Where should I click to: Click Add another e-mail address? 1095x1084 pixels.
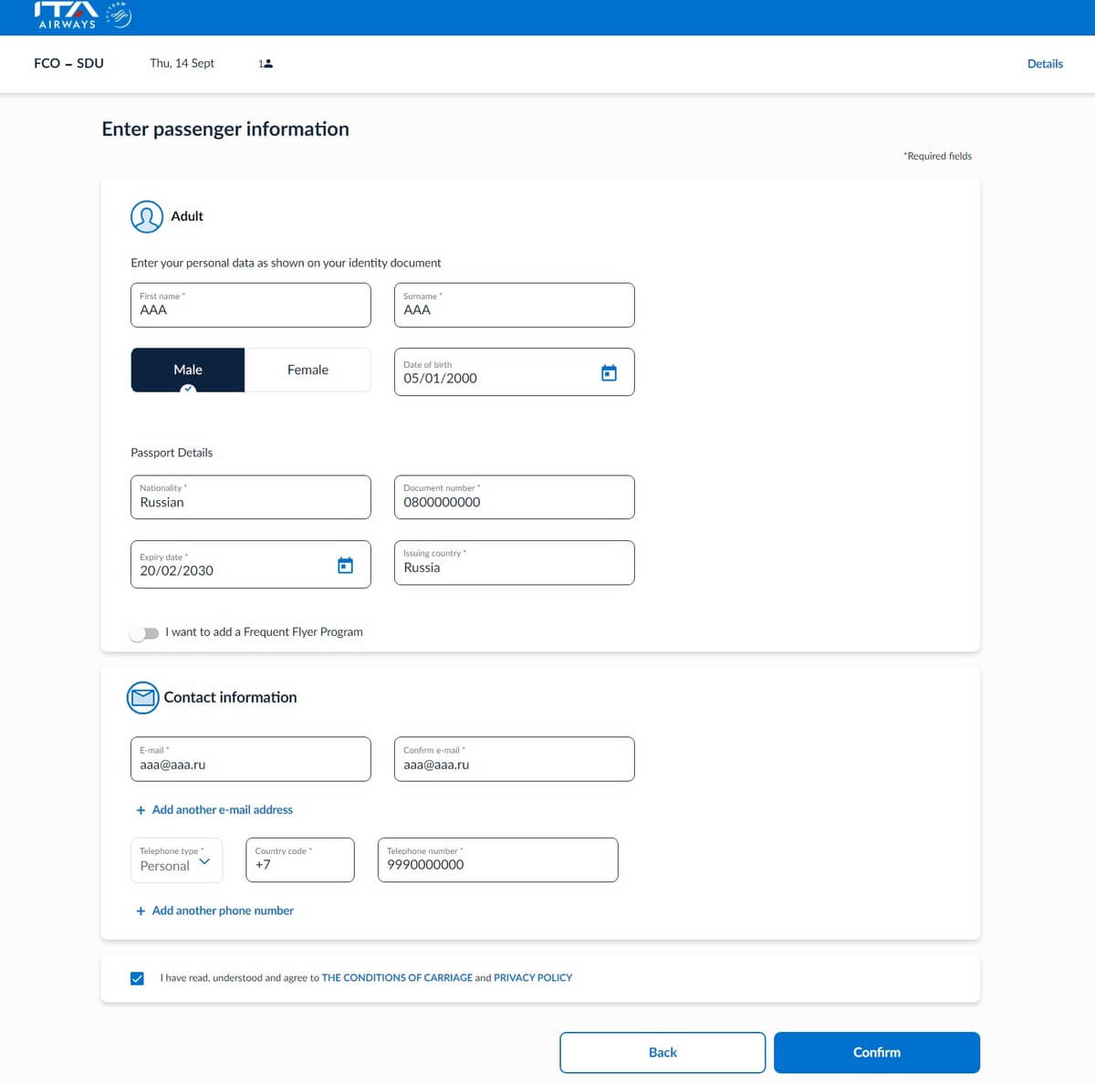[x=222, y=810]
